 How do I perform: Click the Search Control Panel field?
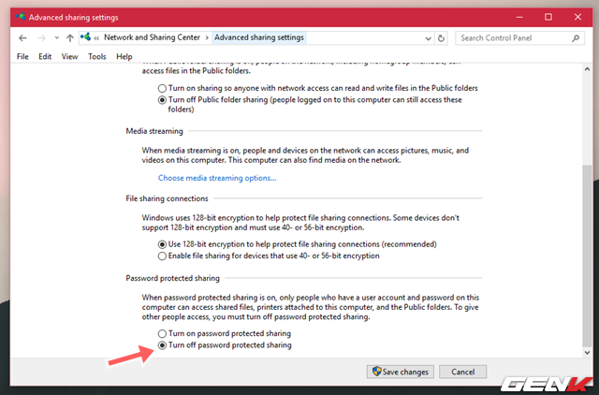515,37
